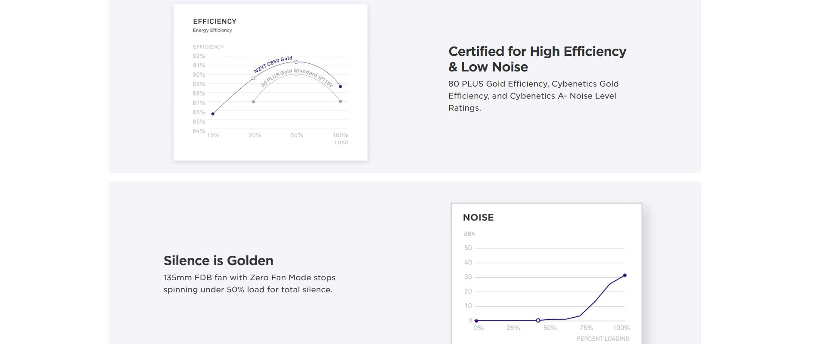
Task: Click the 'NOISE' chart title
Action: click(478, 217)
